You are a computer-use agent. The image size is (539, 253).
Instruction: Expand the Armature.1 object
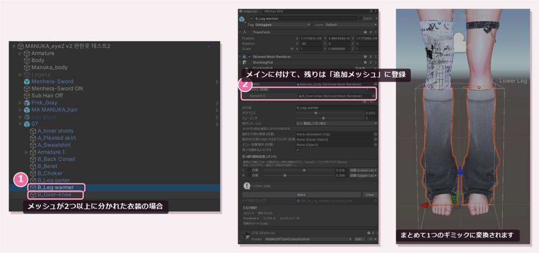26,152
